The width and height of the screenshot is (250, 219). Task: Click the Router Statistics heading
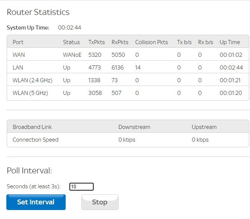point(38,12)
